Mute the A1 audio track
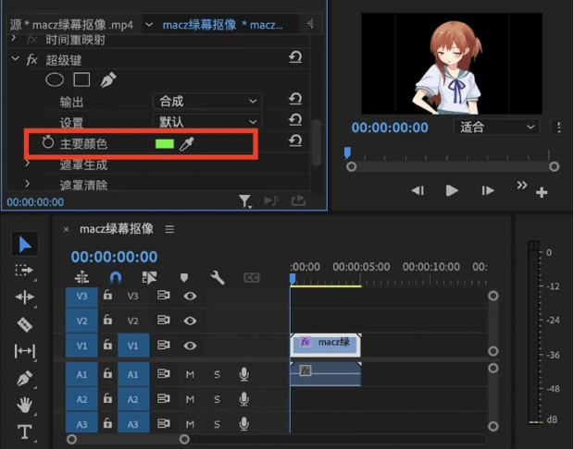574x449 pixels. [190, 374]
